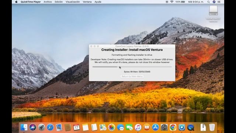Open Finder from the dock
Screen dimensions: 236x133
(24, 127)
